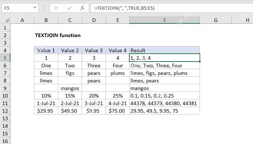
Task: Click the '$29.95' cell
Action: (46, 111)
